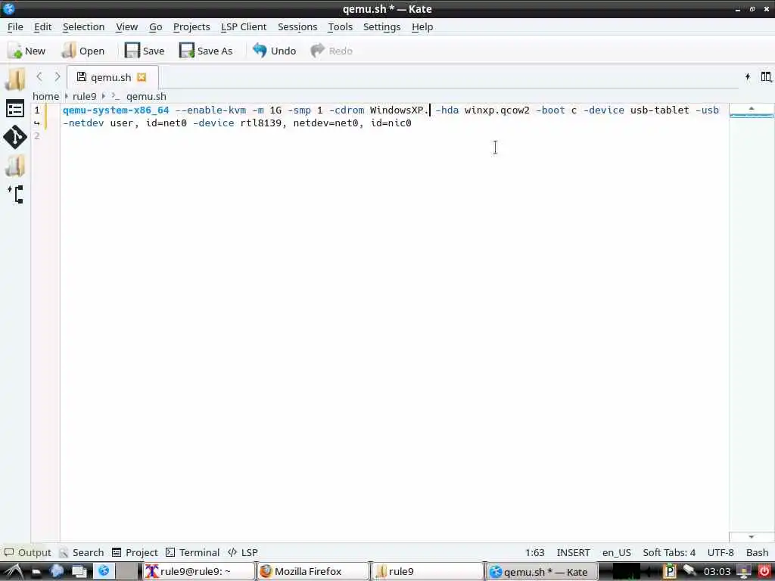Open the Edit menu
Viewport: 775px width, 581px height.
[x=43, y=26]
